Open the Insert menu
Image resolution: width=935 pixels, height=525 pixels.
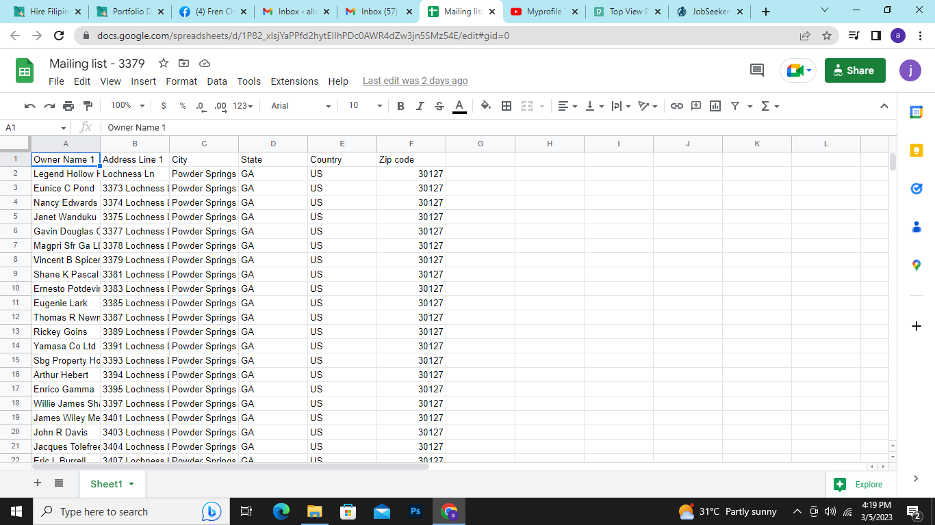tap(144, 81)
